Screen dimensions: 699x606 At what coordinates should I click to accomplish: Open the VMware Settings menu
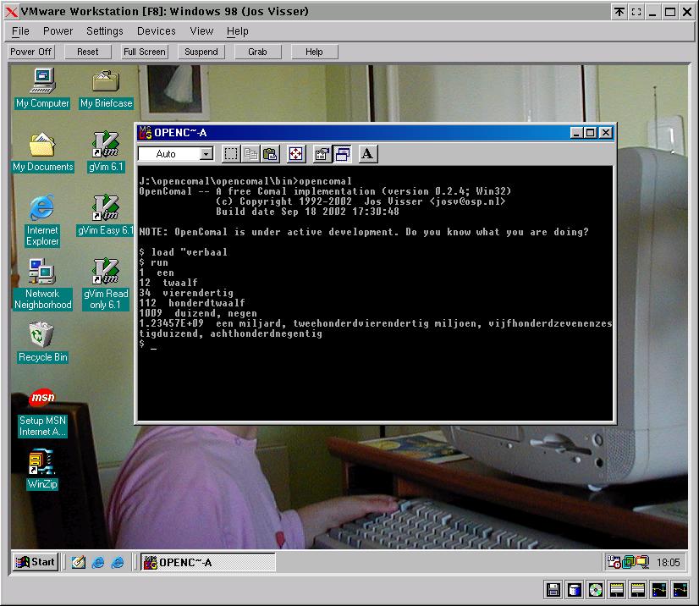tap(105, 31)
